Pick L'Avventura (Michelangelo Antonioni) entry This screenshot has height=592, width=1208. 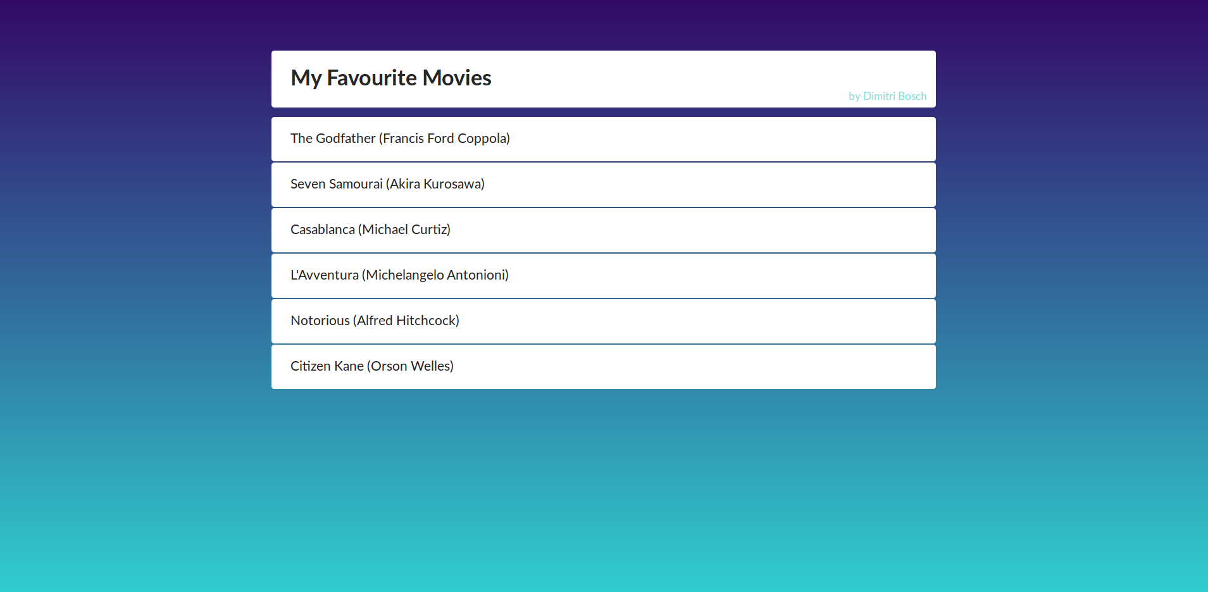pos(604,276)
